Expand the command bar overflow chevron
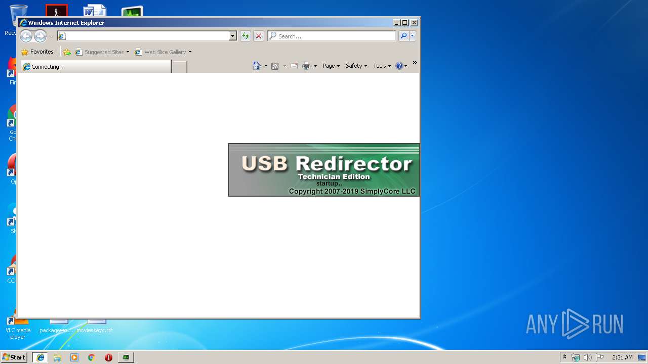This screenshot has height=364, width=648. coord(415,63)
